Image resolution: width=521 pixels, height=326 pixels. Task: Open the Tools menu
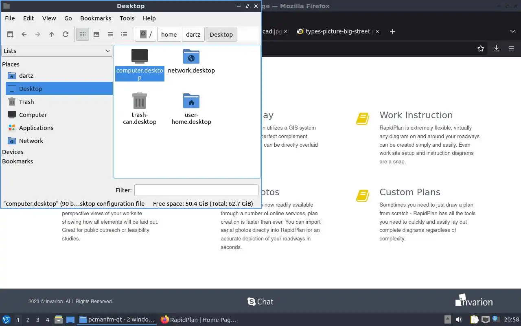127,18
